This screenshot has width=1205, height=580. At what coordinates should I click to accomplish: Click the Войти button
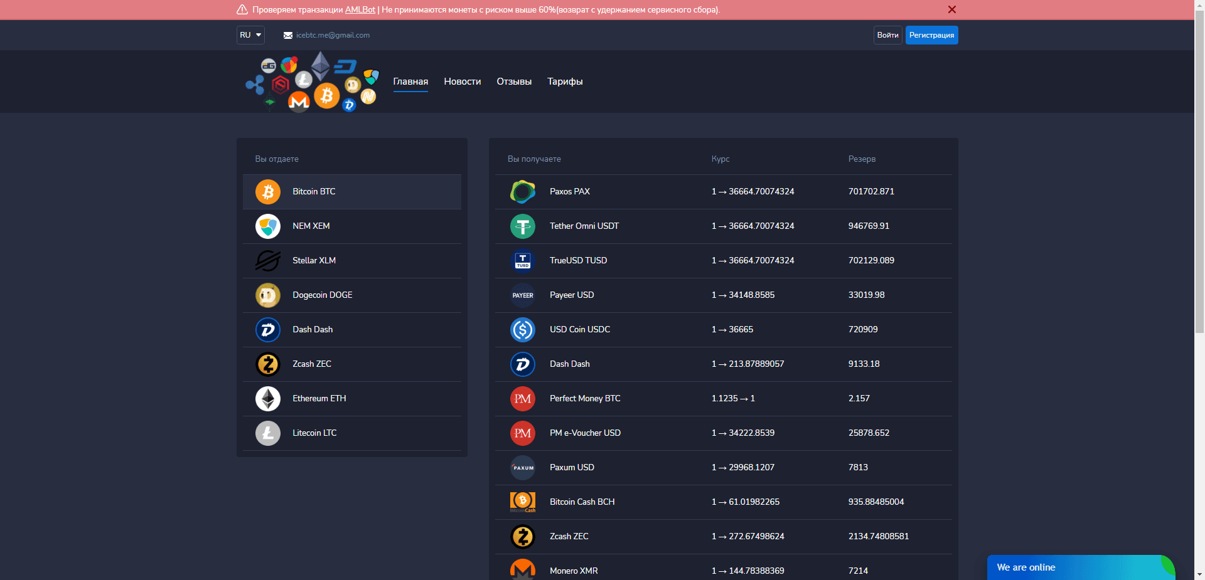887,35
